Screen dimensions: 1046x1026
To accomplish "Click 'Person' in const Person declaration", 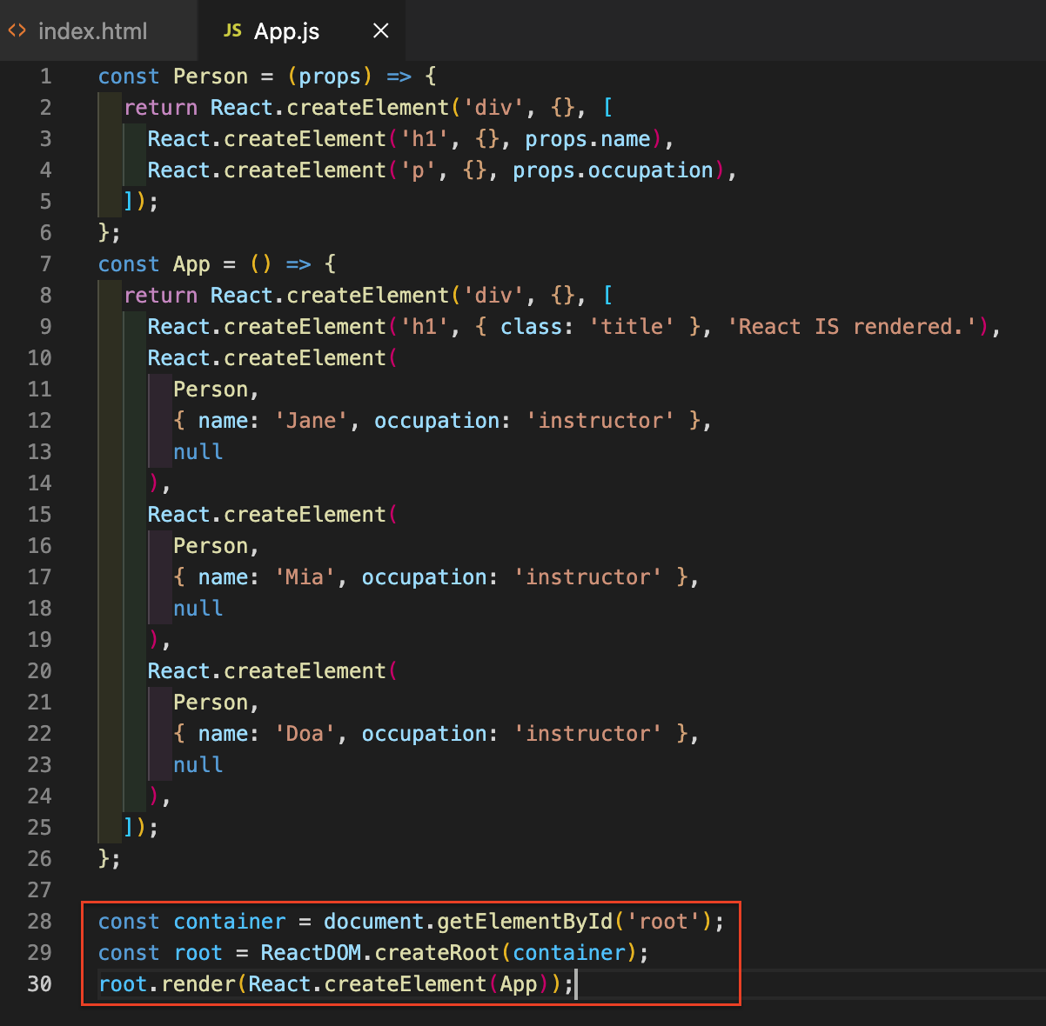I will tap(211, 77).
